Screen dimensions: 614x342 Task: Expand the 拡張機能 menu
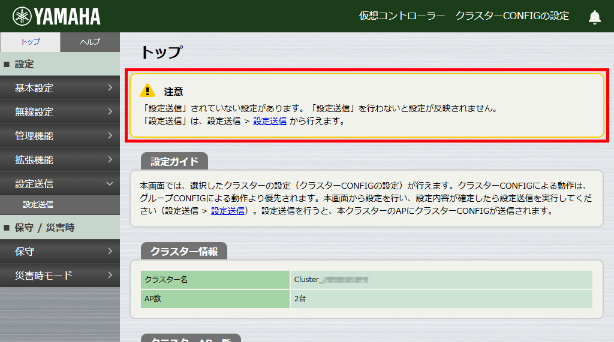(60, 160)
